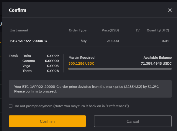Click the 'buy' order type cell
The image size is (177, 131).
pyautogui.click(x=83, y=41)
